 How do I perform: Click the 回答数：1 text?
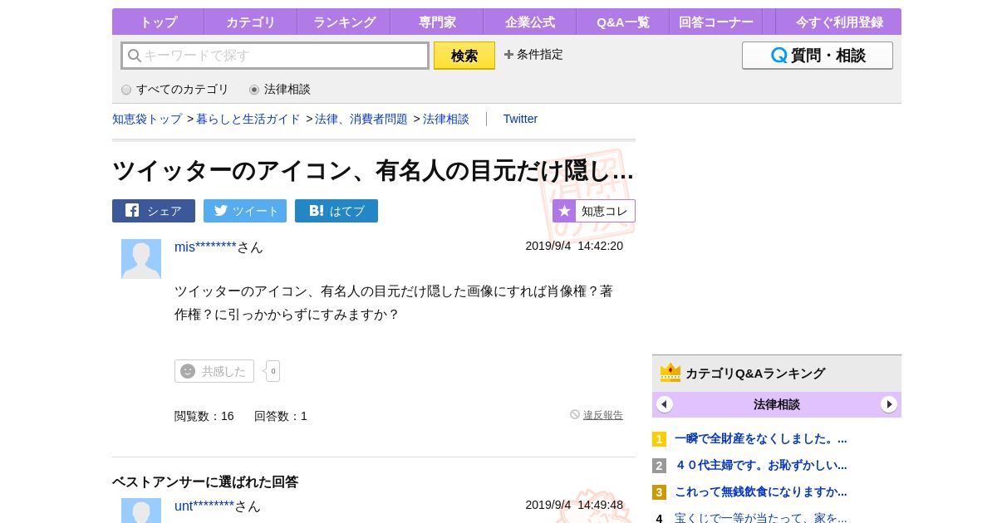pos(281,416)
